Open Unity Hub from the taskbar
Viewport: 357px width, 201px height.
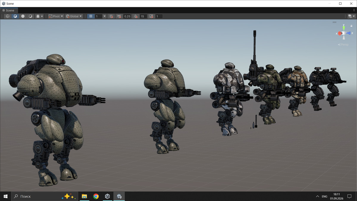coord(107,196)
